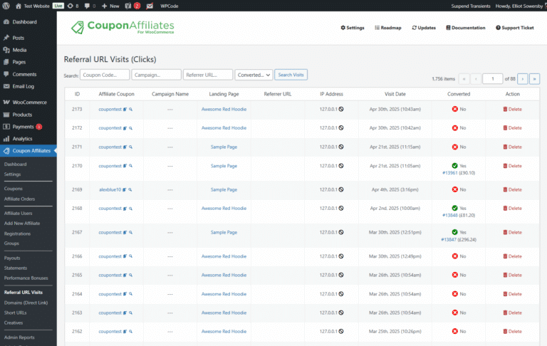This screenshot has width=547, height=346.
Task: Click the block IP icon in row 2165
Action: (341, 275)
